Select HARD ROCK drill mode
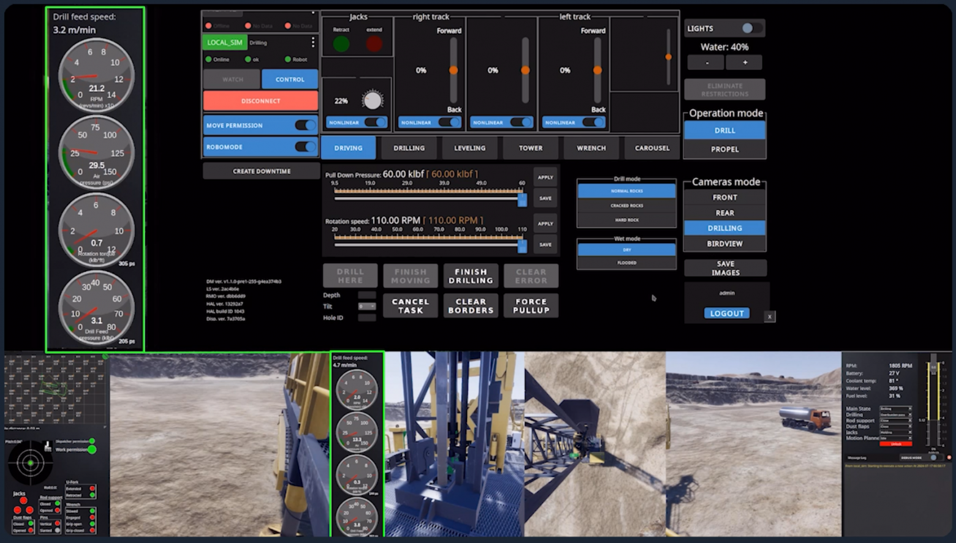This screenshot has height=543, width=956. pos(626,220)
